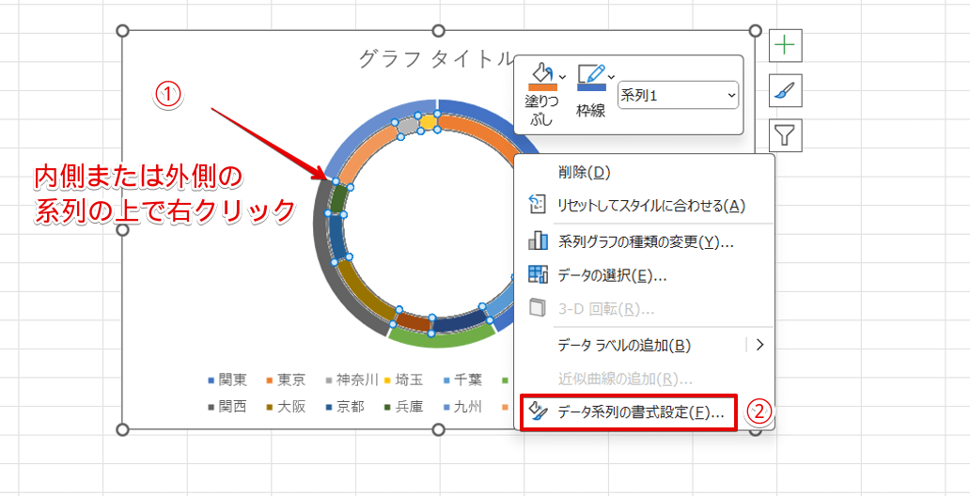970x496 pixels.
Task: Open Chart Styles brush icon
Action: pyautogui.click(x=785, y=90)
